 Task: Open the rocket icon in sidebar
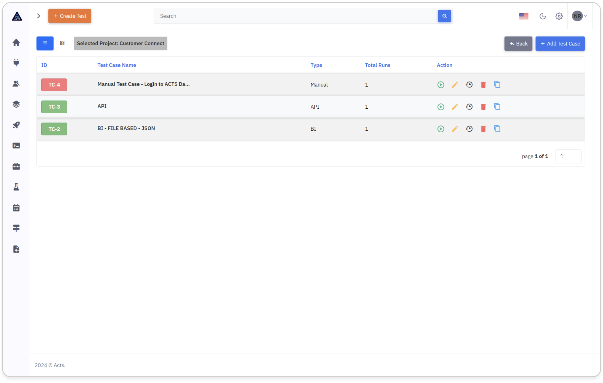pyautogui.click(x=16, y=125)
